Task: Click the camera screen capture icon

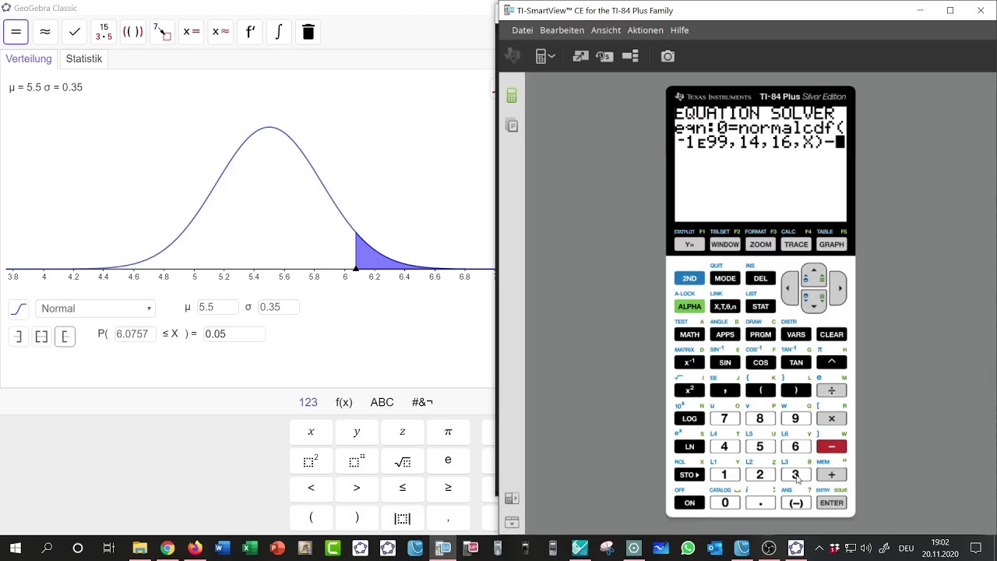Action: [668, 56]
